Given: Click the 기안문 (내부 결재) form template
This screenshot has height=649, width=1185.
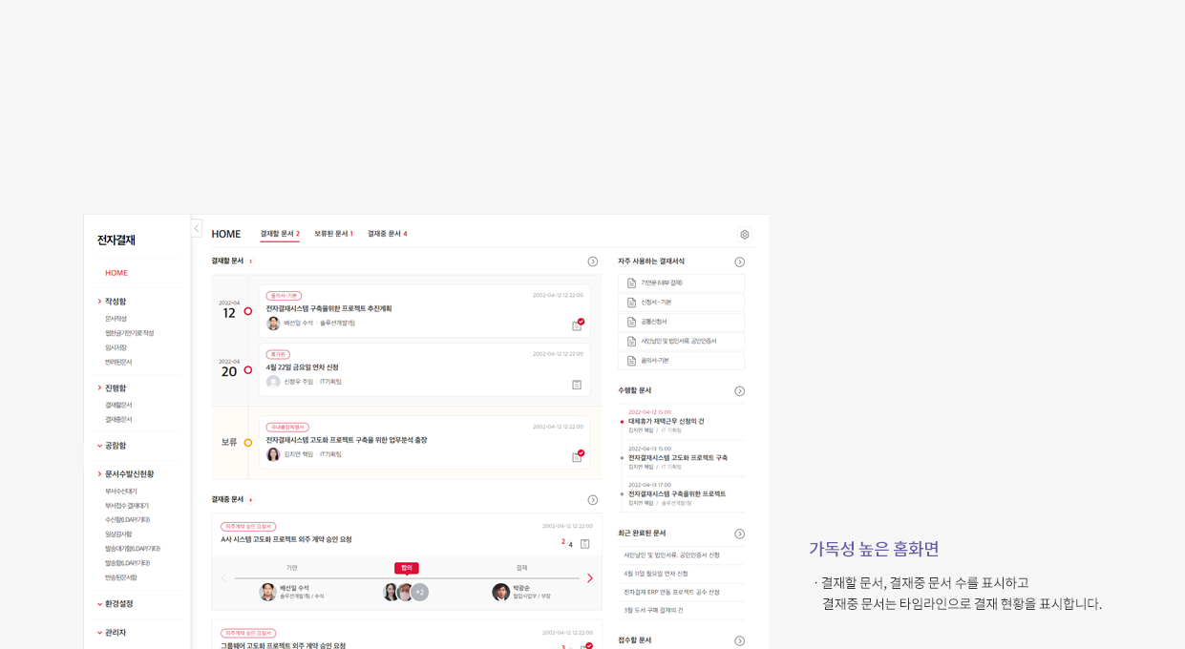Looking at the screenshot, I should tap(681, 283).
